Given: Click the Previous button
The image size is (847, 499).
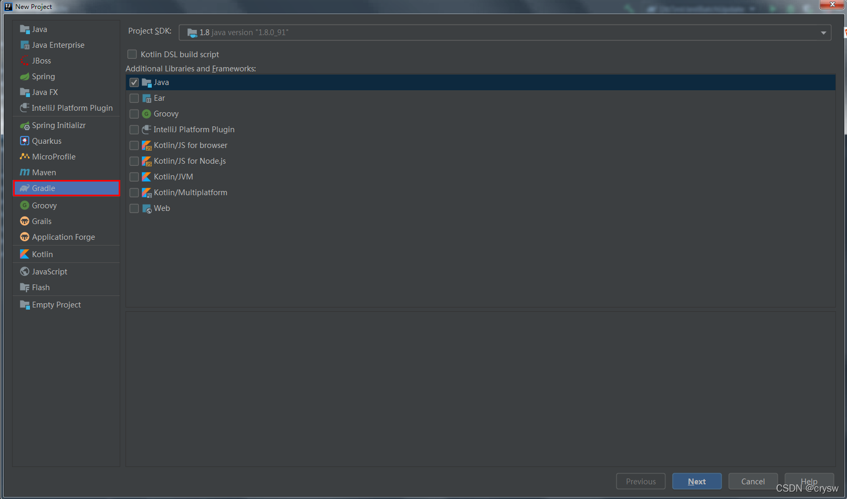Looking at the screenshot, I should coord(641,481).
